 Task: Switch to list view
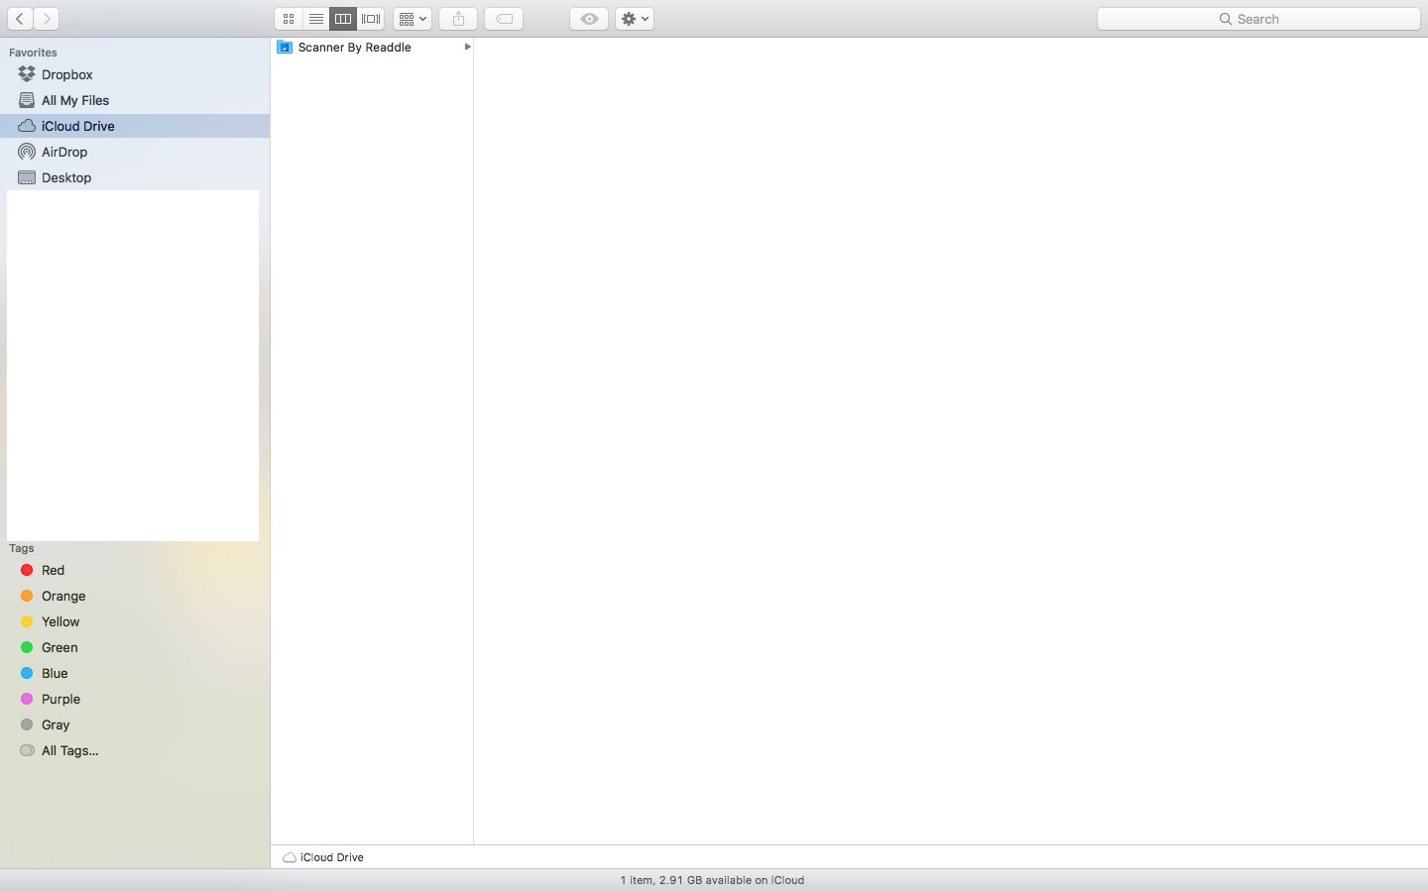coord(316,19)
